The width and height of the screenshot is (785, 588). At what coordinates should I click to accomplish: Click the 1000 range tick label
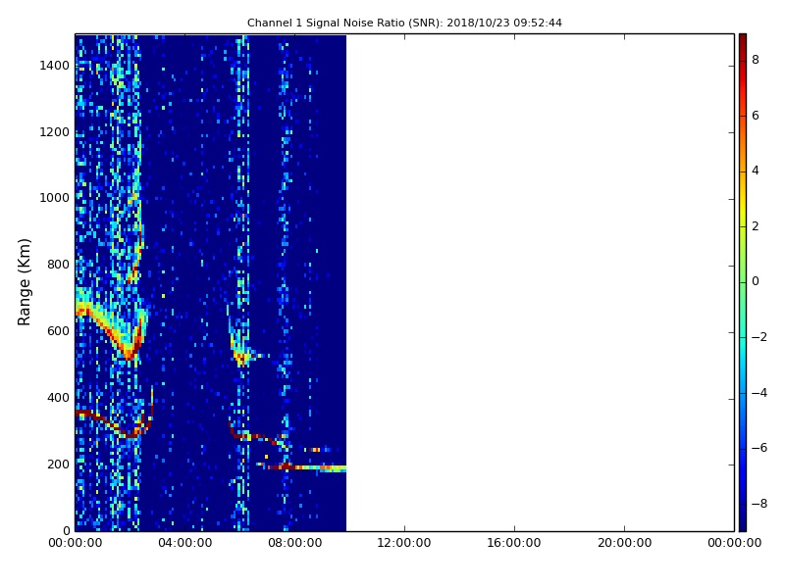[55, 198]
